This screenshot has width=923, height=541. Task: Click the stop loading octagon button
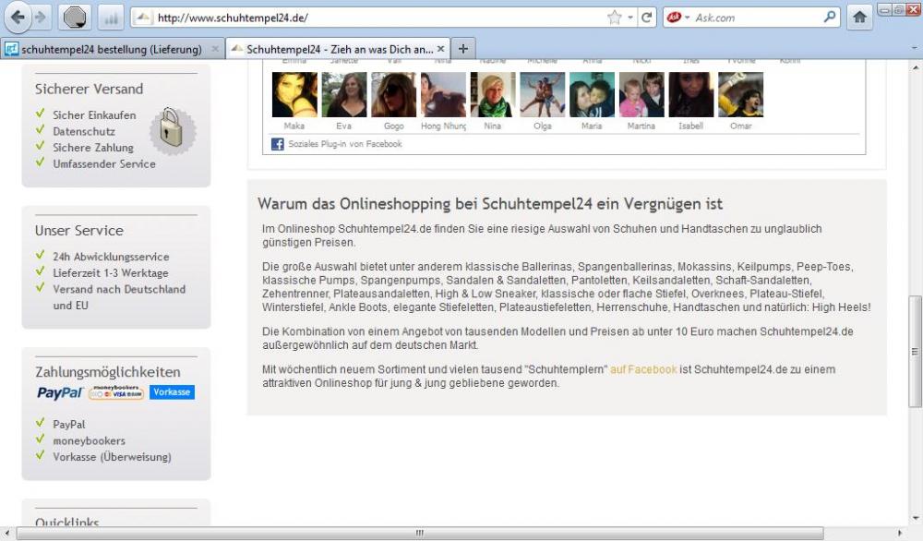[x=75, y=18]
